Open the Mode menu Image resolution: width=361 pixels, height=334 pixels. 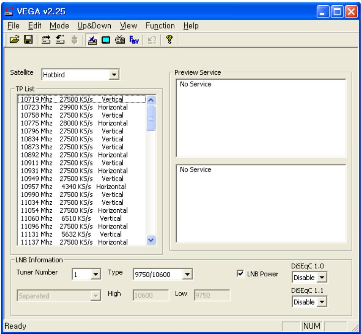pyautogui.click(x=59, y=26)
